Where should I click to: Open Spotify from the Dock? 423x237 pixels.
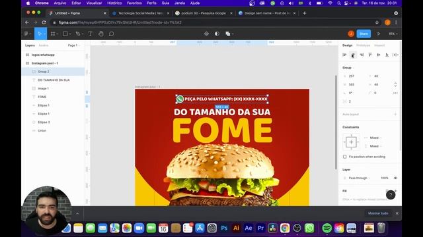pos(327,228)
